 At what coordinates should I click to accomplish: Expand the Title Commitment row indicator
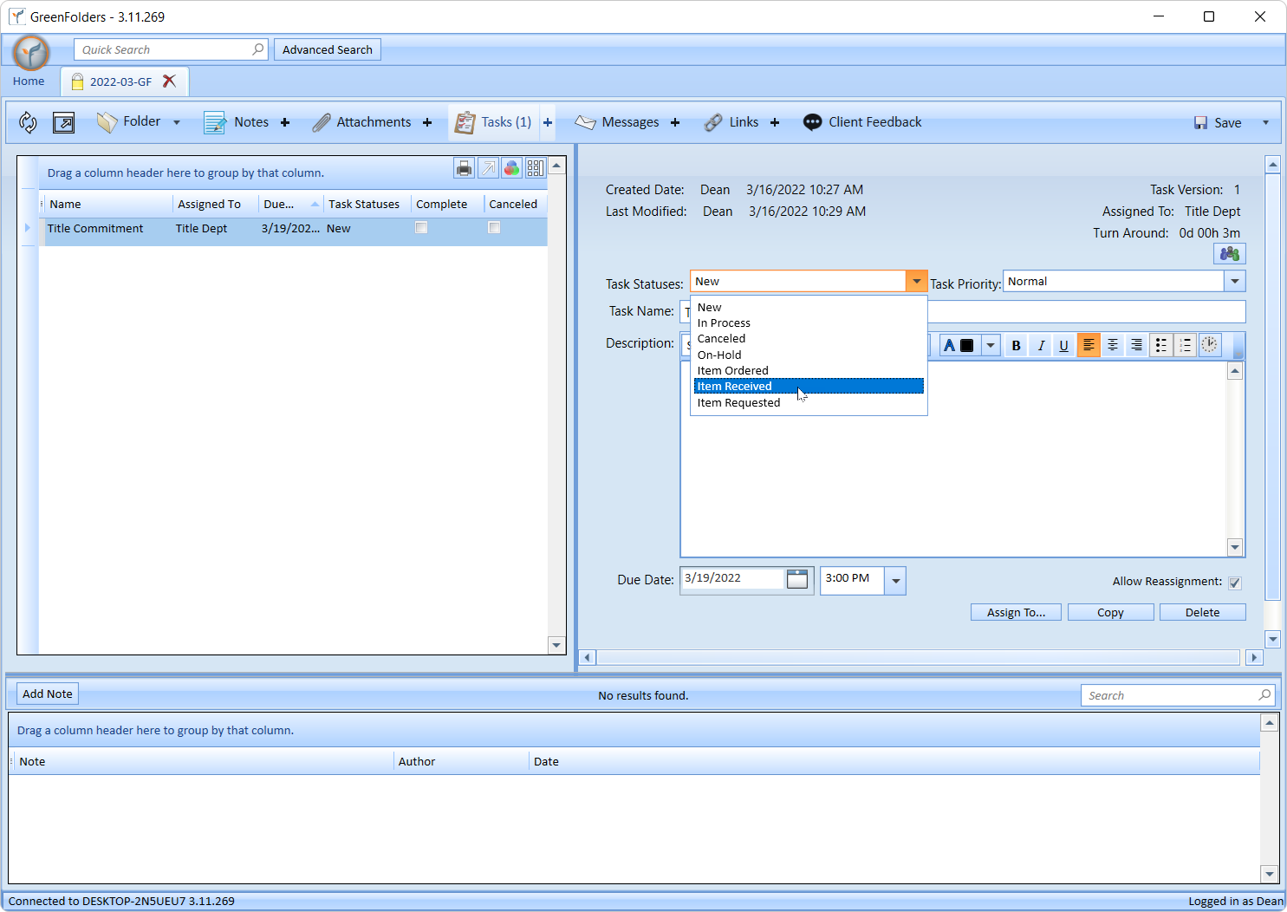(x=28, y=228)
